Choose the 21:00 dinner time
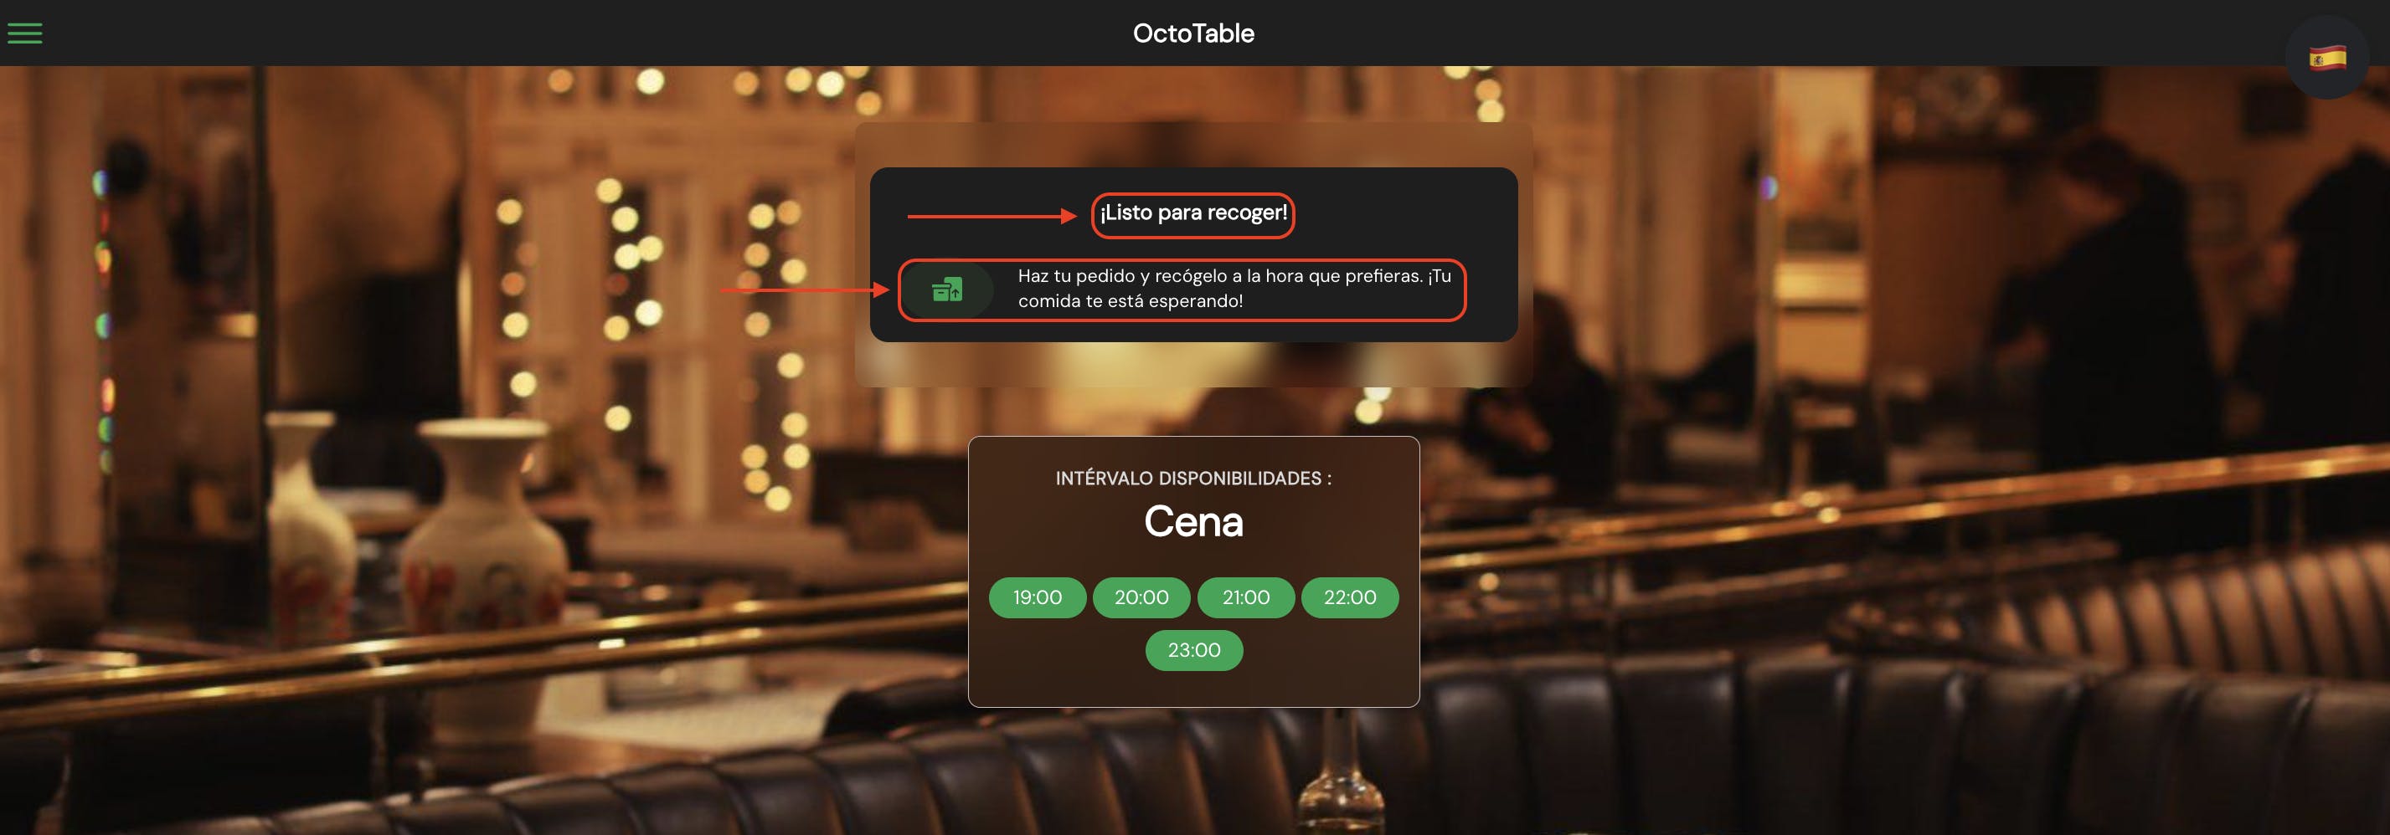 pos(1246,597)
